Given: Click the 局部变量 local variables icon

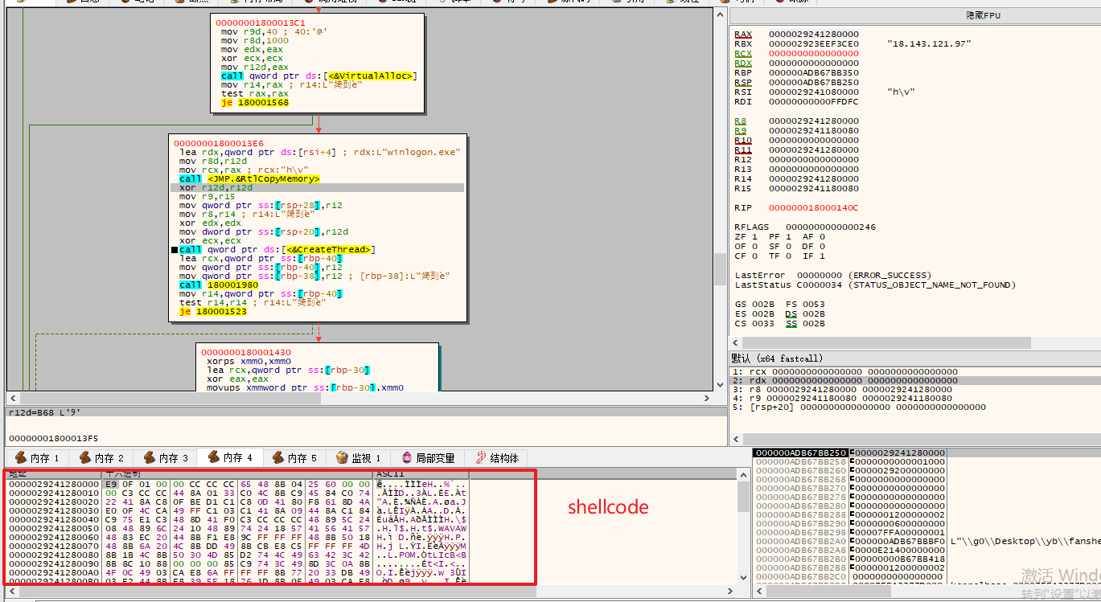Looking at the screenshot, I should pos(407,457).
